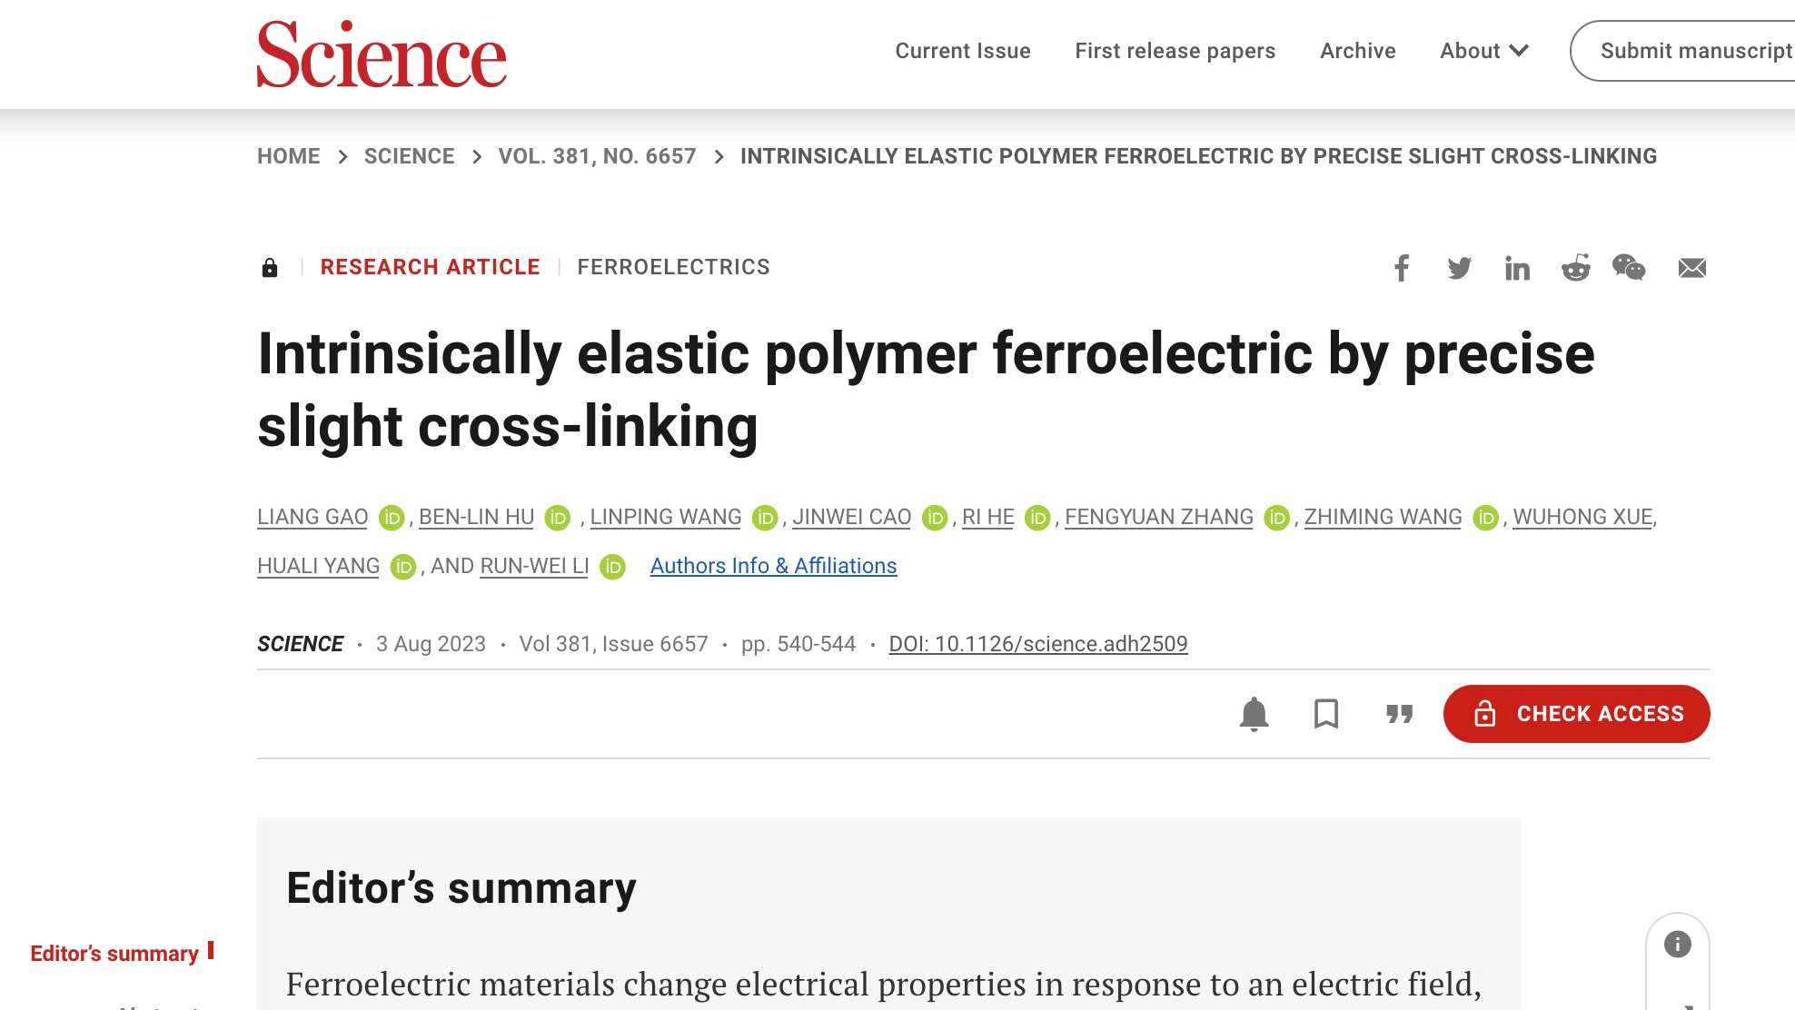View LIANG GAO's ORCID profile
Viewport: 1795px width, 1010px height.
(391, 516)
